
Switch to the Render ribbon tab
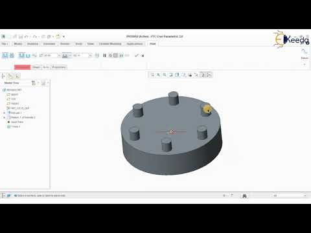pos(65,44)
